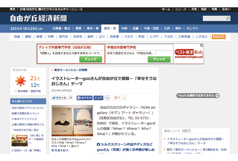Viewport: 238px width, 161px height.
Task: Click the goo illustration article photo
Action: click(x=72, y=121)
